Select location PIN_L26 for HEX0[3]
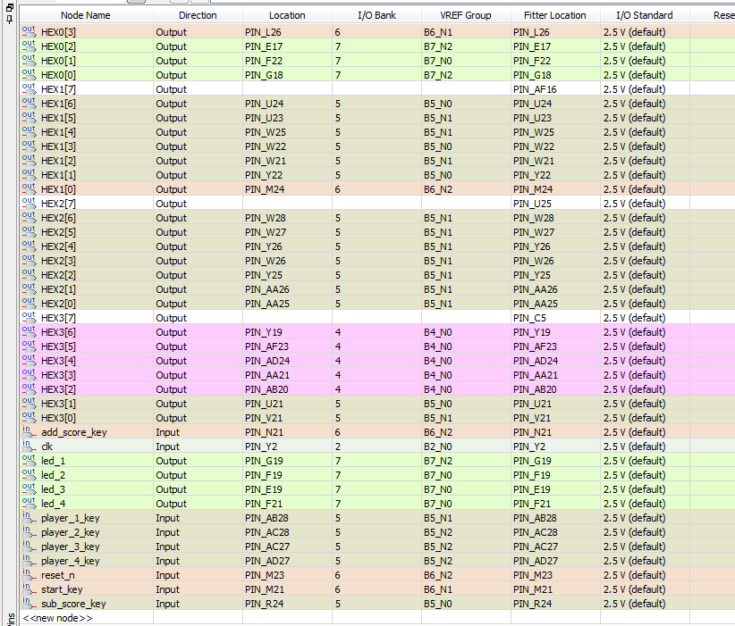Image resolution: width=735 pixels, height=626 pixels. 287,32
